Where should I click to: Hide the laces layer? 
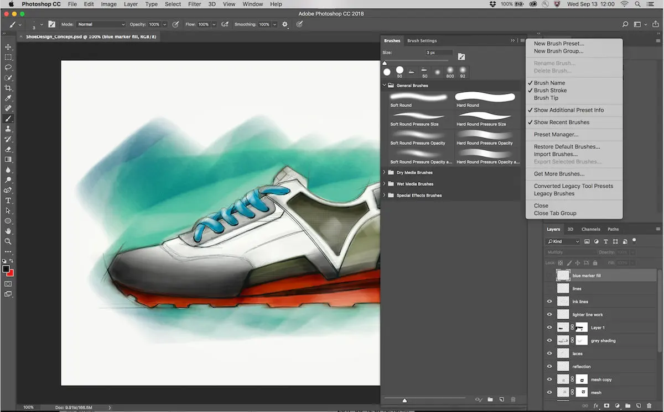(549, 353)
